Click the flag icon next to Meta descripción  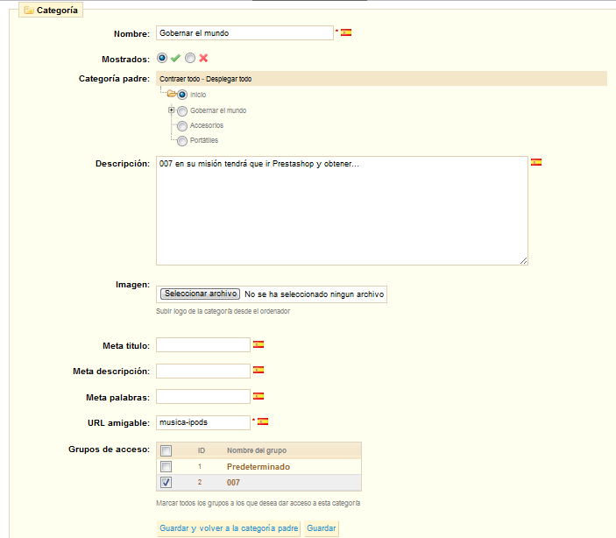click(x=258, y=371)
